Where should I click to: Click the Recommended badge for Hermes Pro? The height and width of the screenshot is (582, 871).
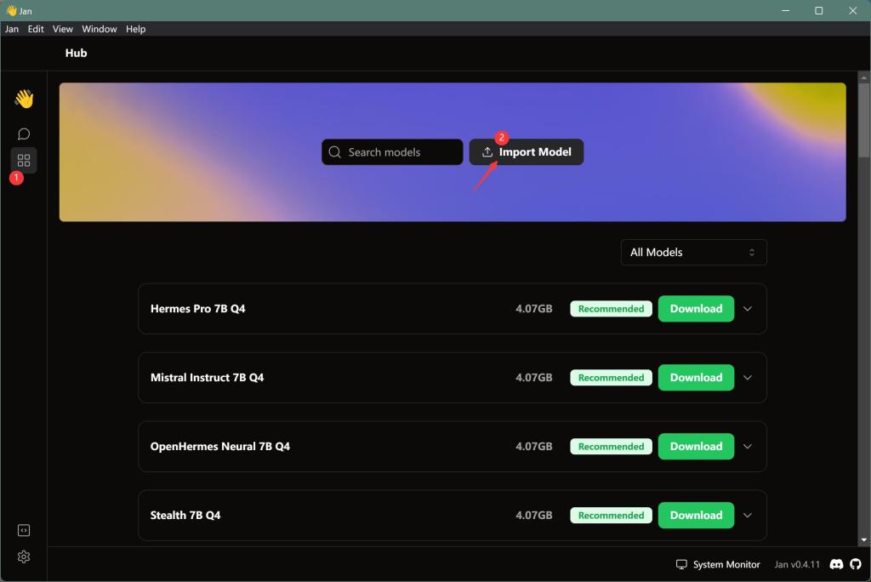pos(611,309)
